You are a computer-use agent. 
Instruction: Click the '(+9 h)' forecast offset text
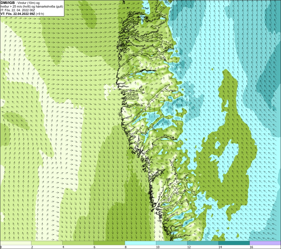(40, 14)
